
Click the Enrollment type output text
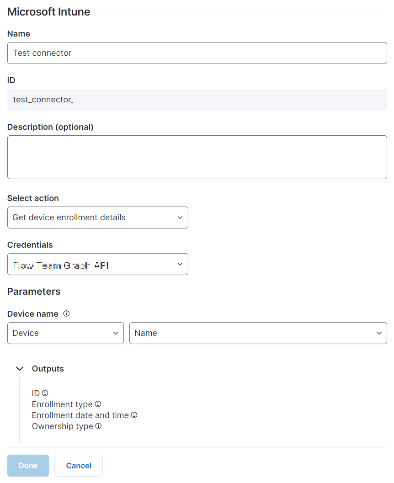[x=62, y=404]
